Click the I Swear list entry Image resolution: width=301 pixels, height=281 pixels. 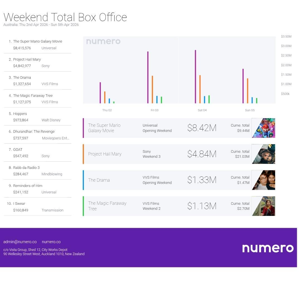click(19, 203)
